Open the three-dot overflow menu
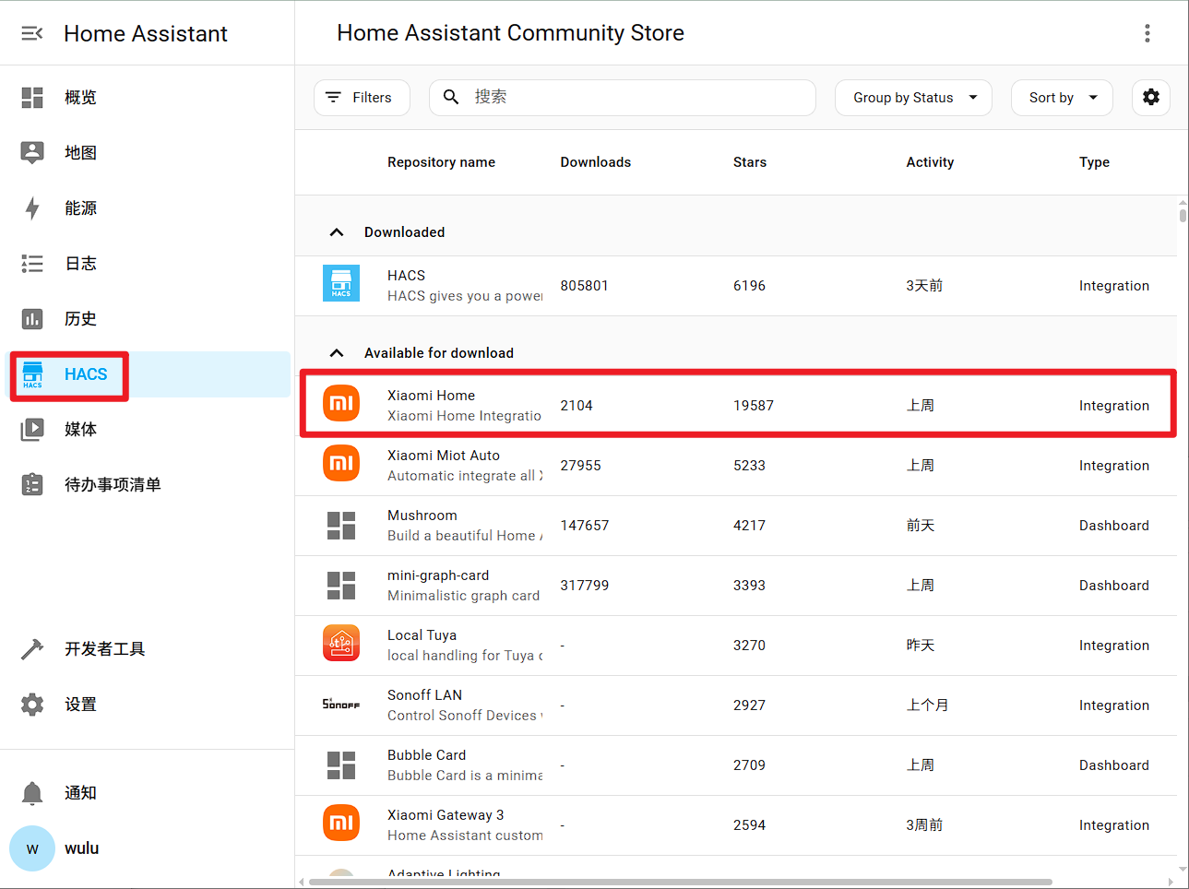 [1147, 33]
